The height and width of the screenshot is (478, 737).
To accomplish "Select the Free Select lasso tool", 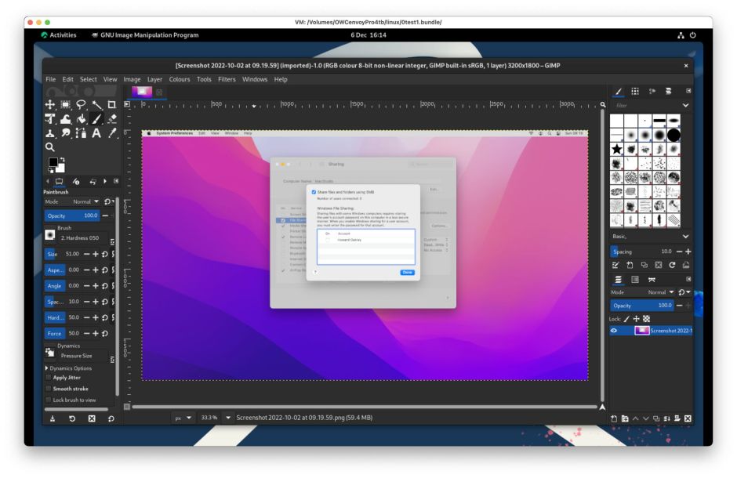I will (x=81, y=104).
